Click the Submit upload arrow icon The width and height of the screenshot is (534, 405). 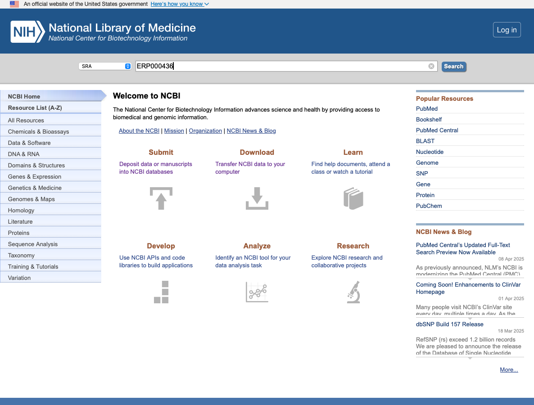(x=161, y=198)
